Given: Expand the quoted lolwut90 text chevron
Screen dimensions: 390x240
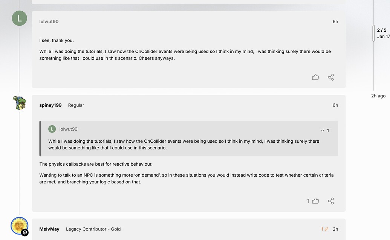Looking at the screenshot, I should (x=323, y=130).
